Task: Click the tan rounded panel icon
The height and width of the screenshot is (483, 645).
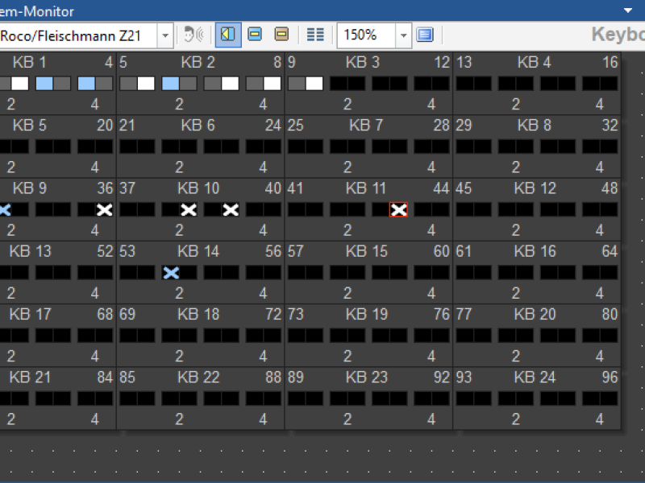Action: 281,35
